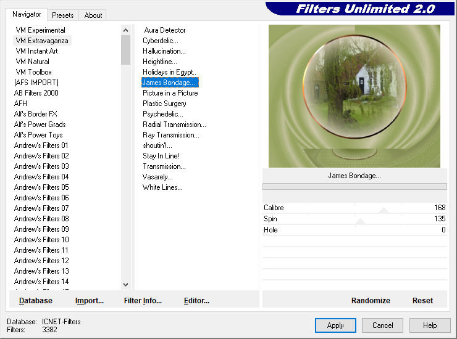Open the Database button
The width and height of the screenshot is (457, 339).
36,301
